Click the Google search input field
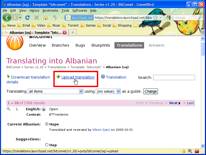This screenshot has height=155, width=206. (186, 18)
